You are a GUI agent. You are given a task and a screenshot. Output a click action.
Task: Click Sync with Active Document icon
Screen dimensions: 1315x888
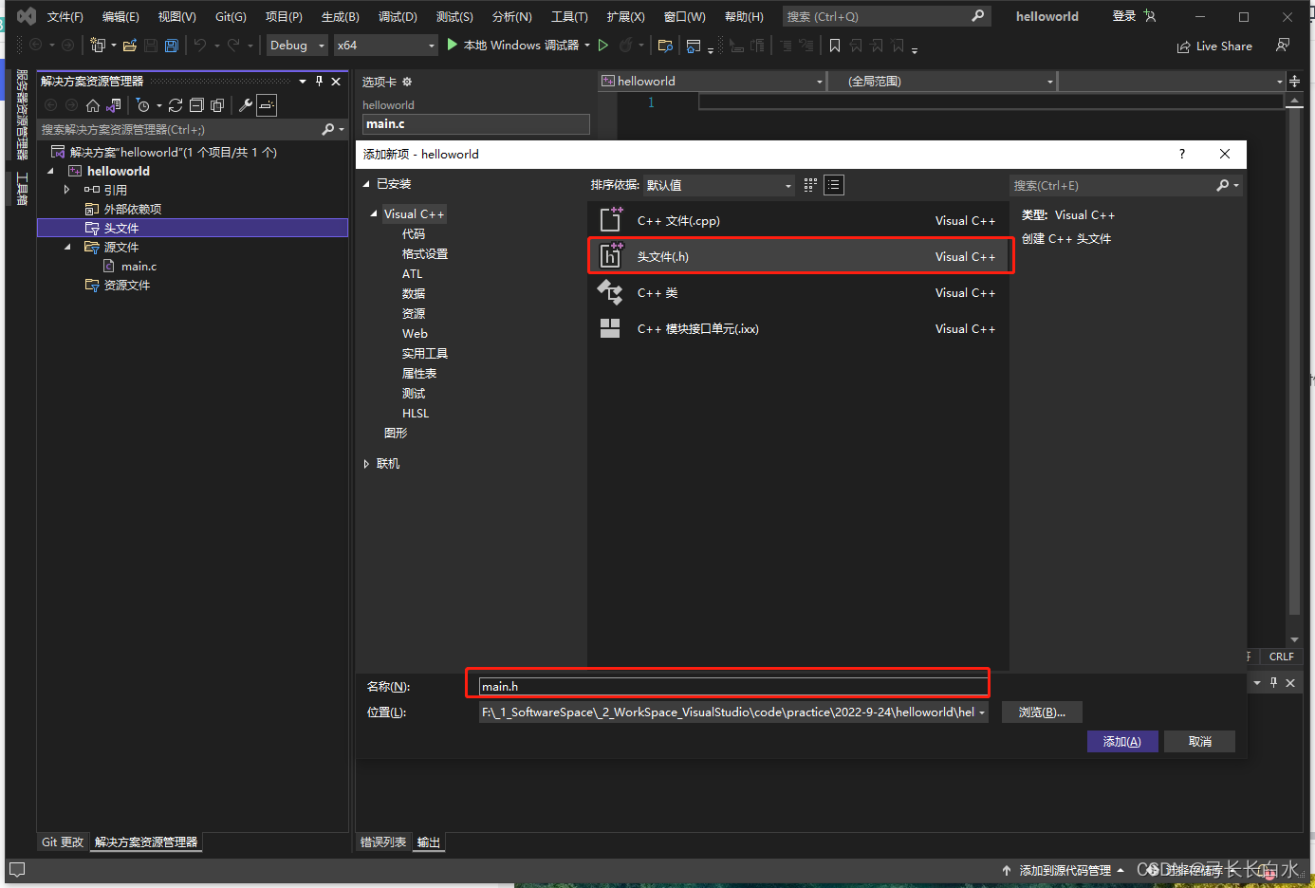[x=176, y=105]
